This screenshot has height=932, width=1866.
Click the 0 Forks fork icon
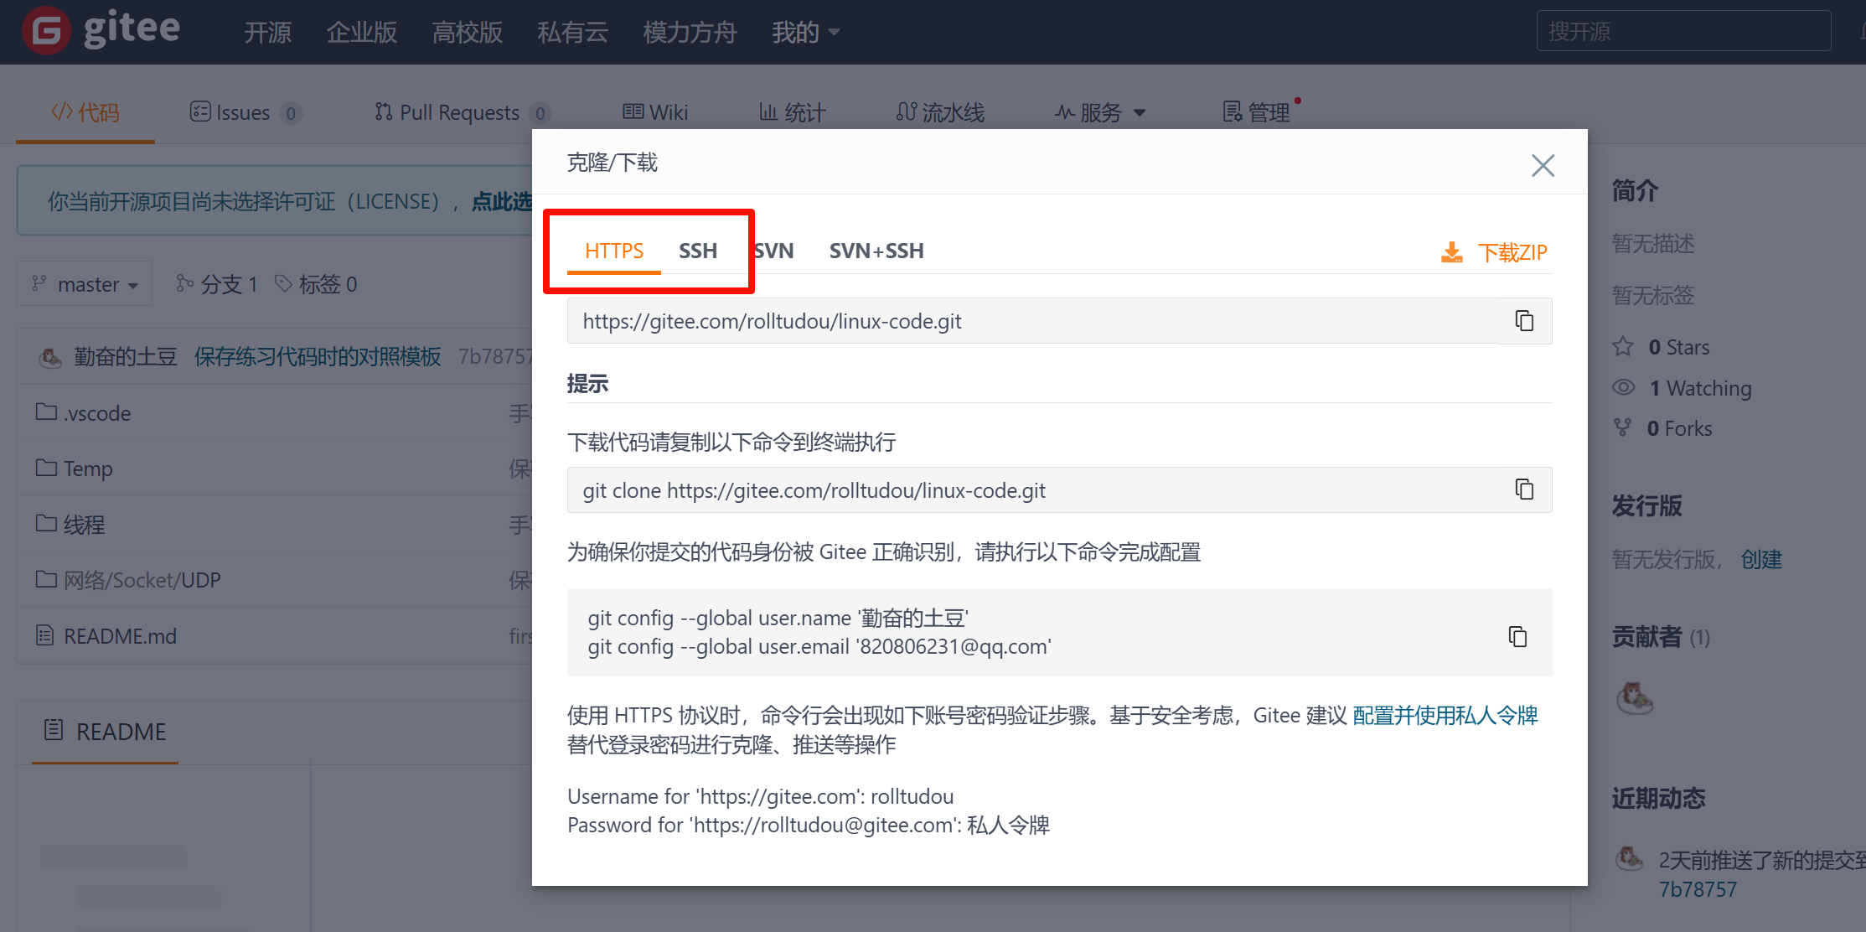(1623, 427)
